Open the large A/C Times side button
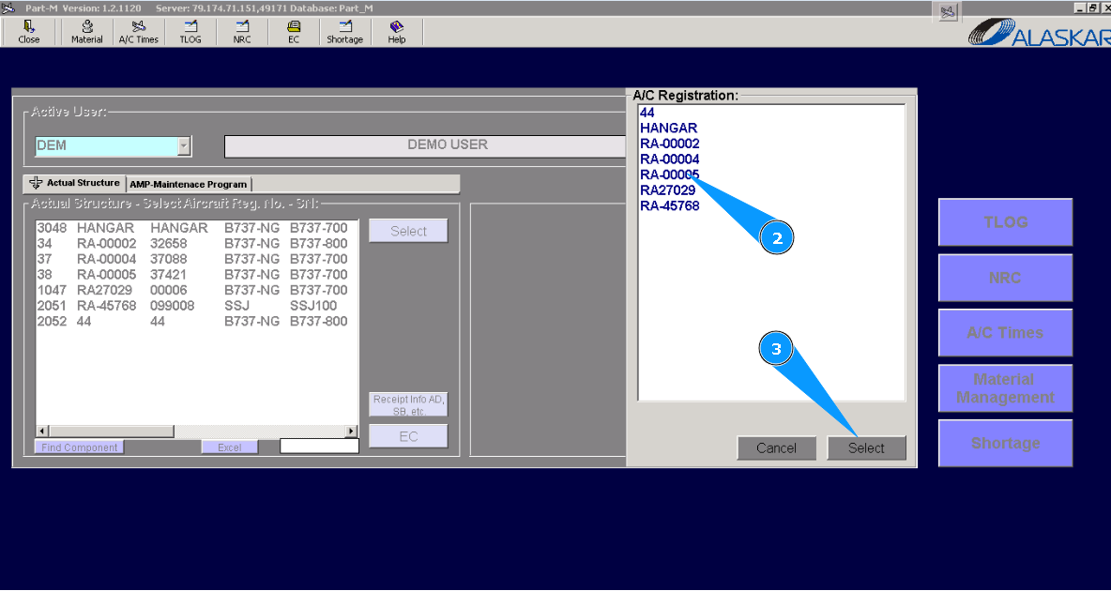 click(x=1005, y=332)
